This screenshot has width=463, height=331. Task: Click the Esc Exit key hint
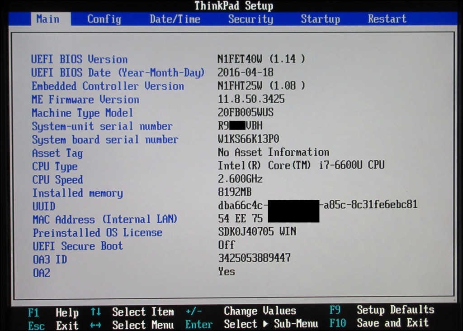(53, 326)
